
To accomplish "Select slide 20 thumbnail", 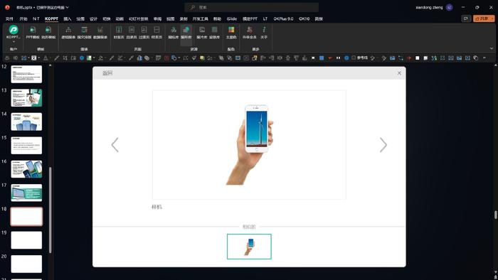I will (x=26, y=264).
